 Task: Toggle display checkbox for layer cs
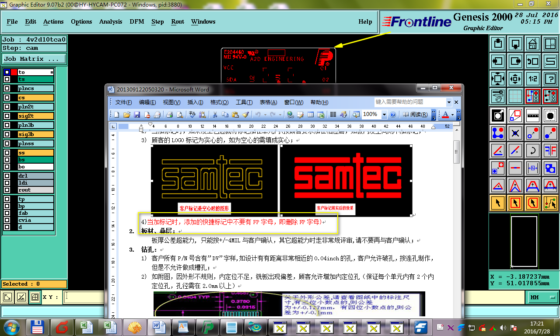(x=7, y=98)
